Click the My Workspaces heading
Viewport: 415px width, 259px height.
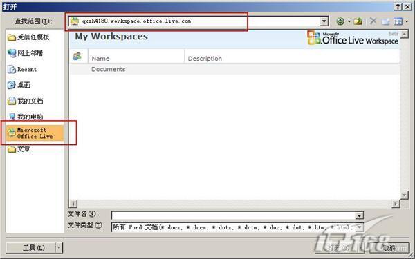(x=111, y=37)
